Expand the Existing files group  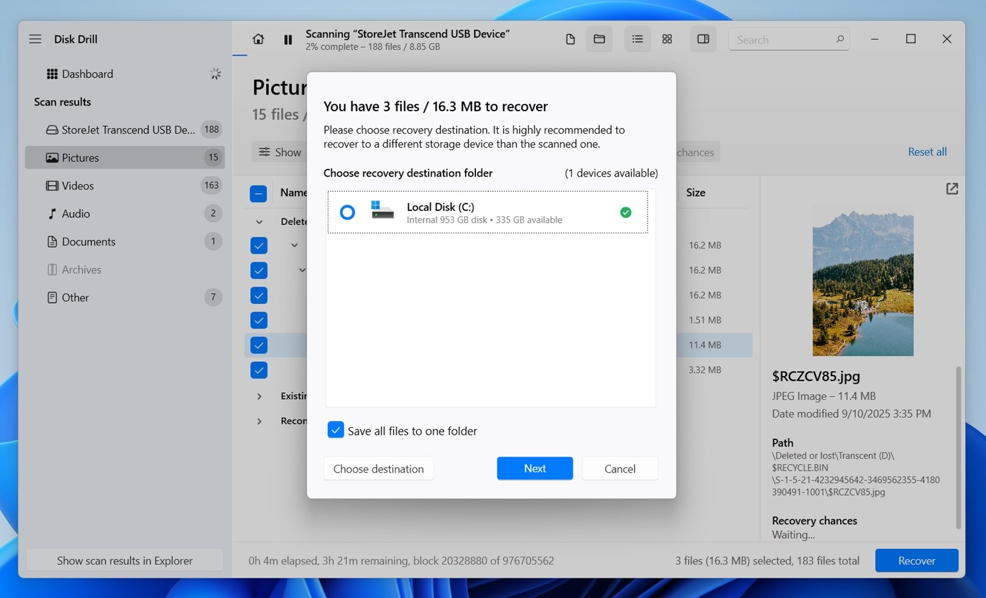(259, 397)
